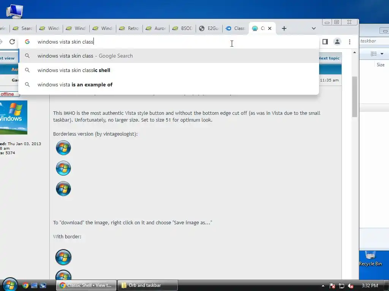This screenshot has height=291, width=389.
Task: Click the page vertical scrollbar thumb
Action: coord(354,97)
